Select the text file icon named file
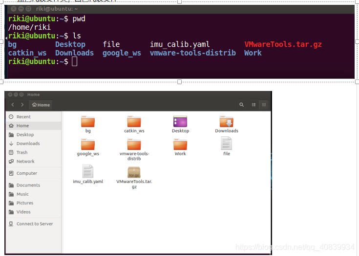 pyautogui.click(x=227, y=143)
